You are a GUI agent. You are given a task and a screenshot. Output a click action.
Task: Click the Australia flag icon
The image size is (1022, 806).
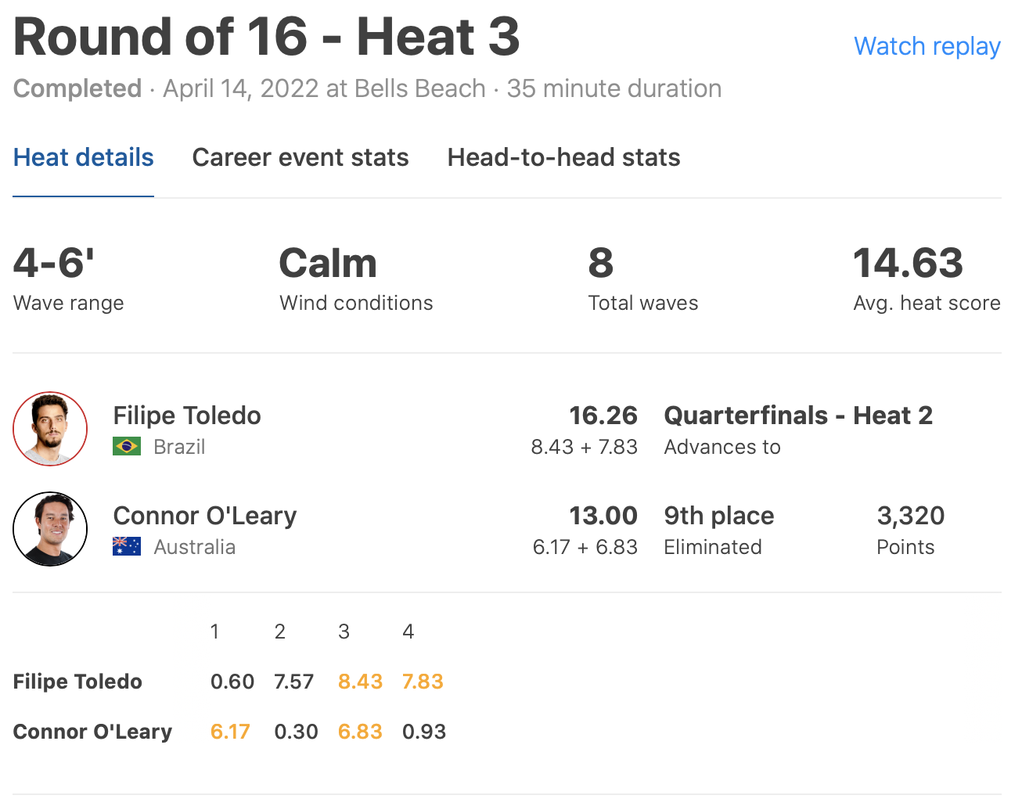(127, 547)
